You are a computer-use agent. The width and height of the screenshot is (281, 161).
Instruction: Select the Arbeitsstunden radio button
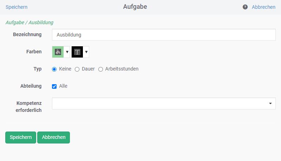coord(101,69)
